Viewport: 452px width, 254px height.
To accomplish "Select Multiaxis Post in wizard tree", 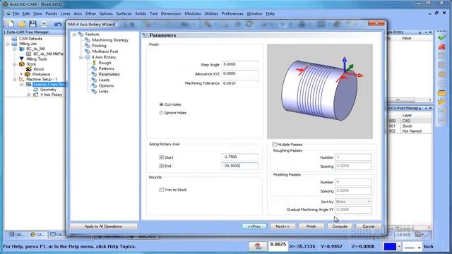I will (x=105, y=52).
